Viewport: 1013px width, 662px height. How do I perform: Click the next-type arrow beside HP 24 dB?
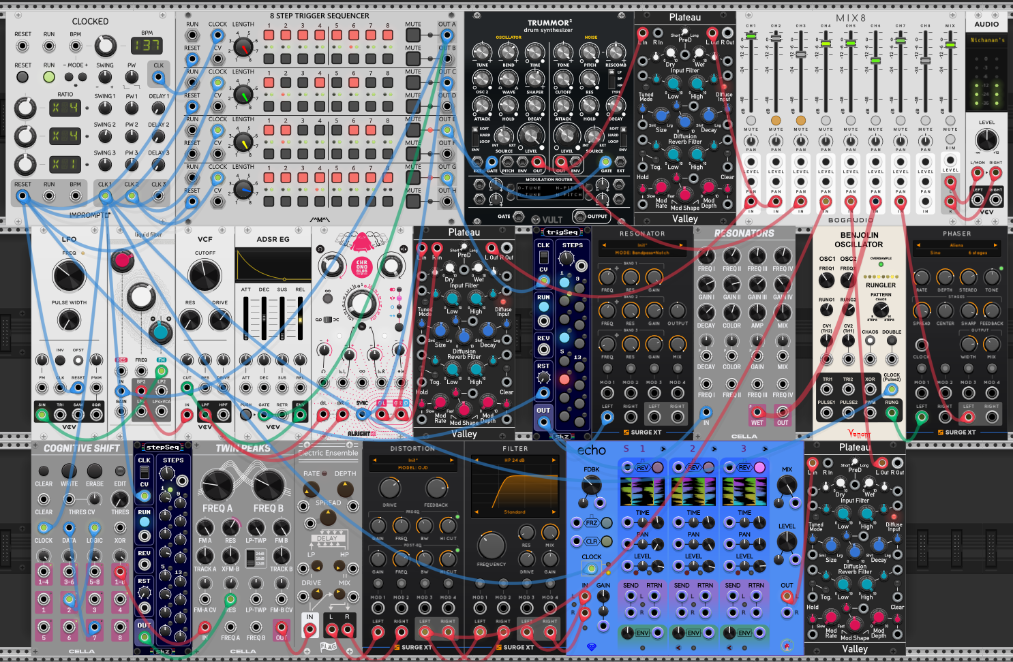pyautogui.click(x=554, y=460)
